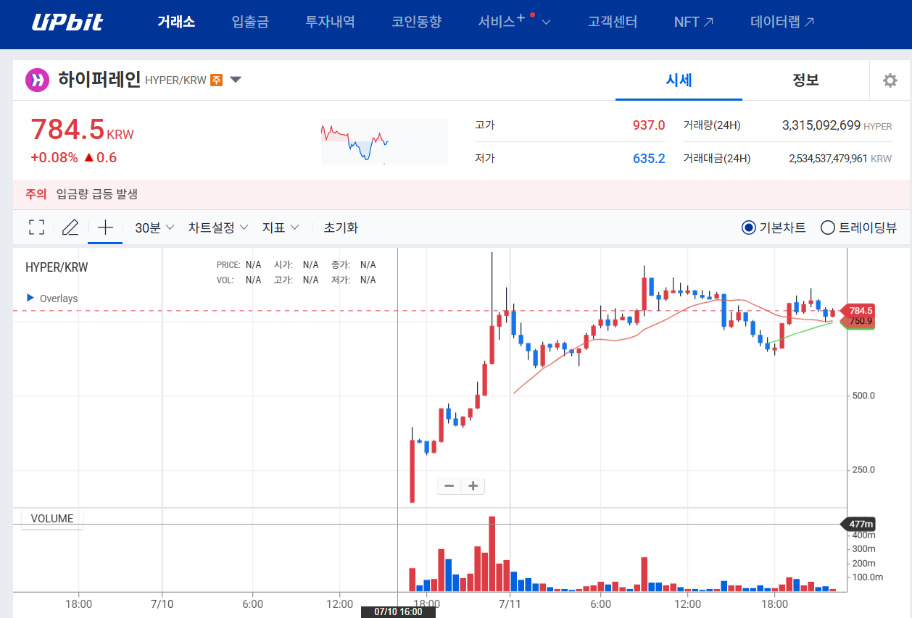912x618 pixels.
Task: Click the 주 caution badge
Action: 215,80
